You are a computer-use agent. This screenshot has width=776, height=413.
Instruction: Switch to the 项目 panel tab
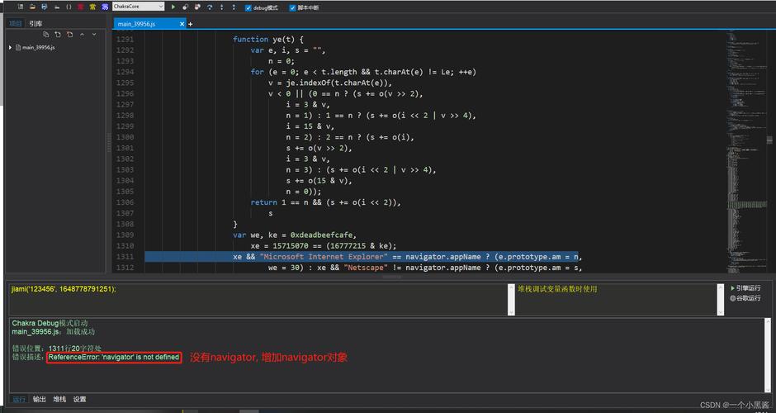point(16,23)
